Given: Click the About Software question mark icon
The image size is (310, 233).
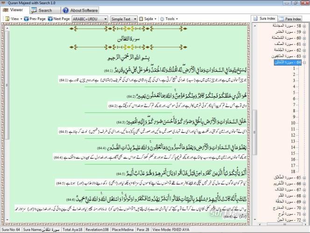Looking at the screenshot, I should pos(66,10).
